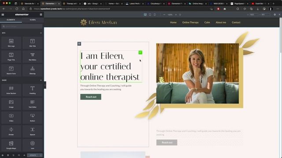Click the faded Reach out button
The height and width of the screenshot is (158, 282).
[x=167, y=142]
